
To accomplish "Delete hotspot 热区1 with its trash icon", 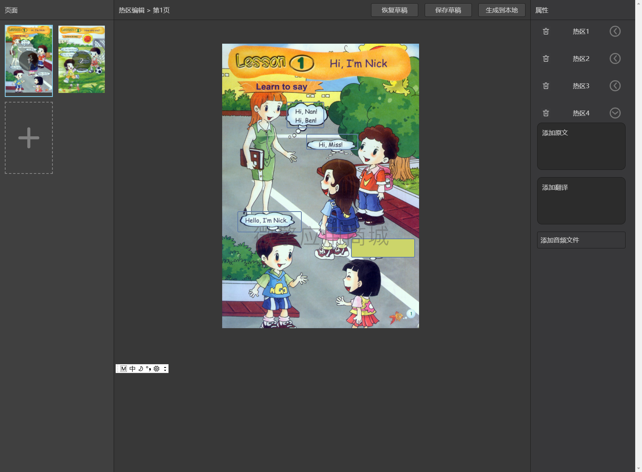I will [x=546, y=31].
